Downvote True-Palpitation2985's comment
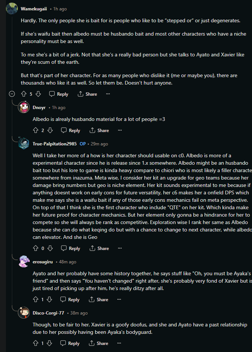This screenshot has width=252, height=352. 50,249
